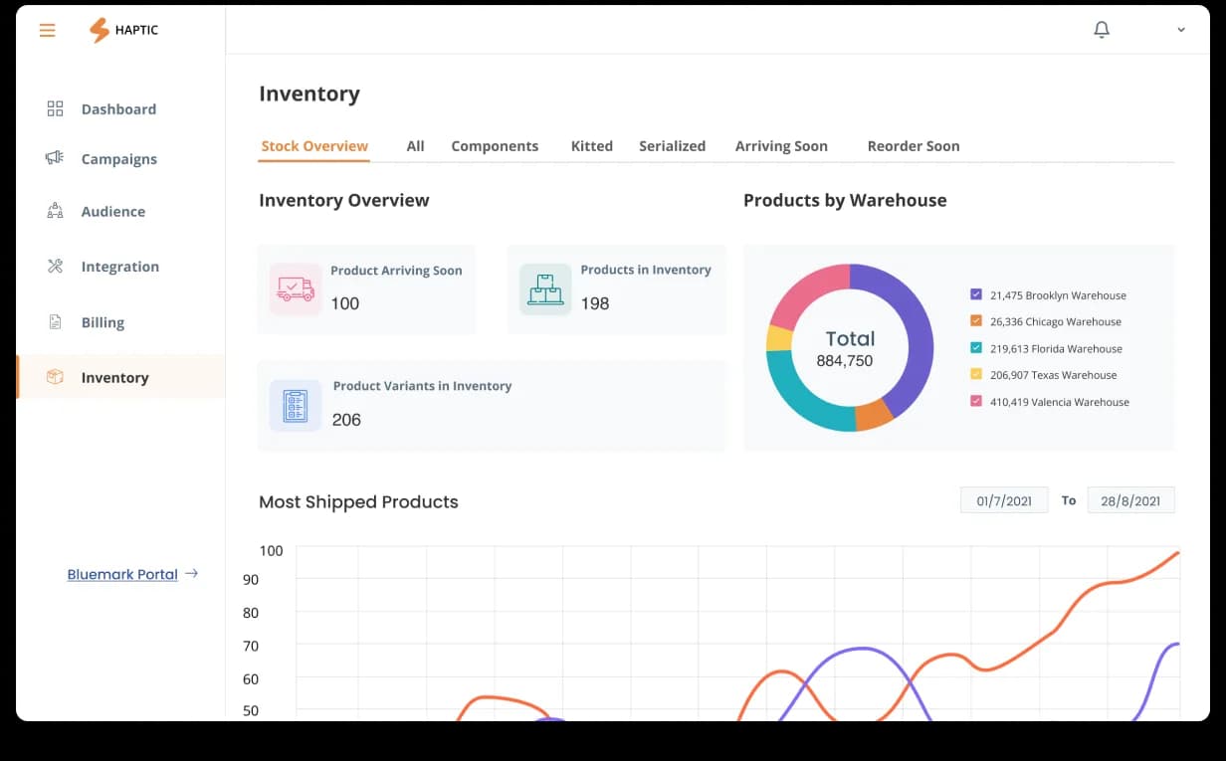Click Product Arriving Soon value 100
Viewport: 1226px width, 761px height.
345,303
